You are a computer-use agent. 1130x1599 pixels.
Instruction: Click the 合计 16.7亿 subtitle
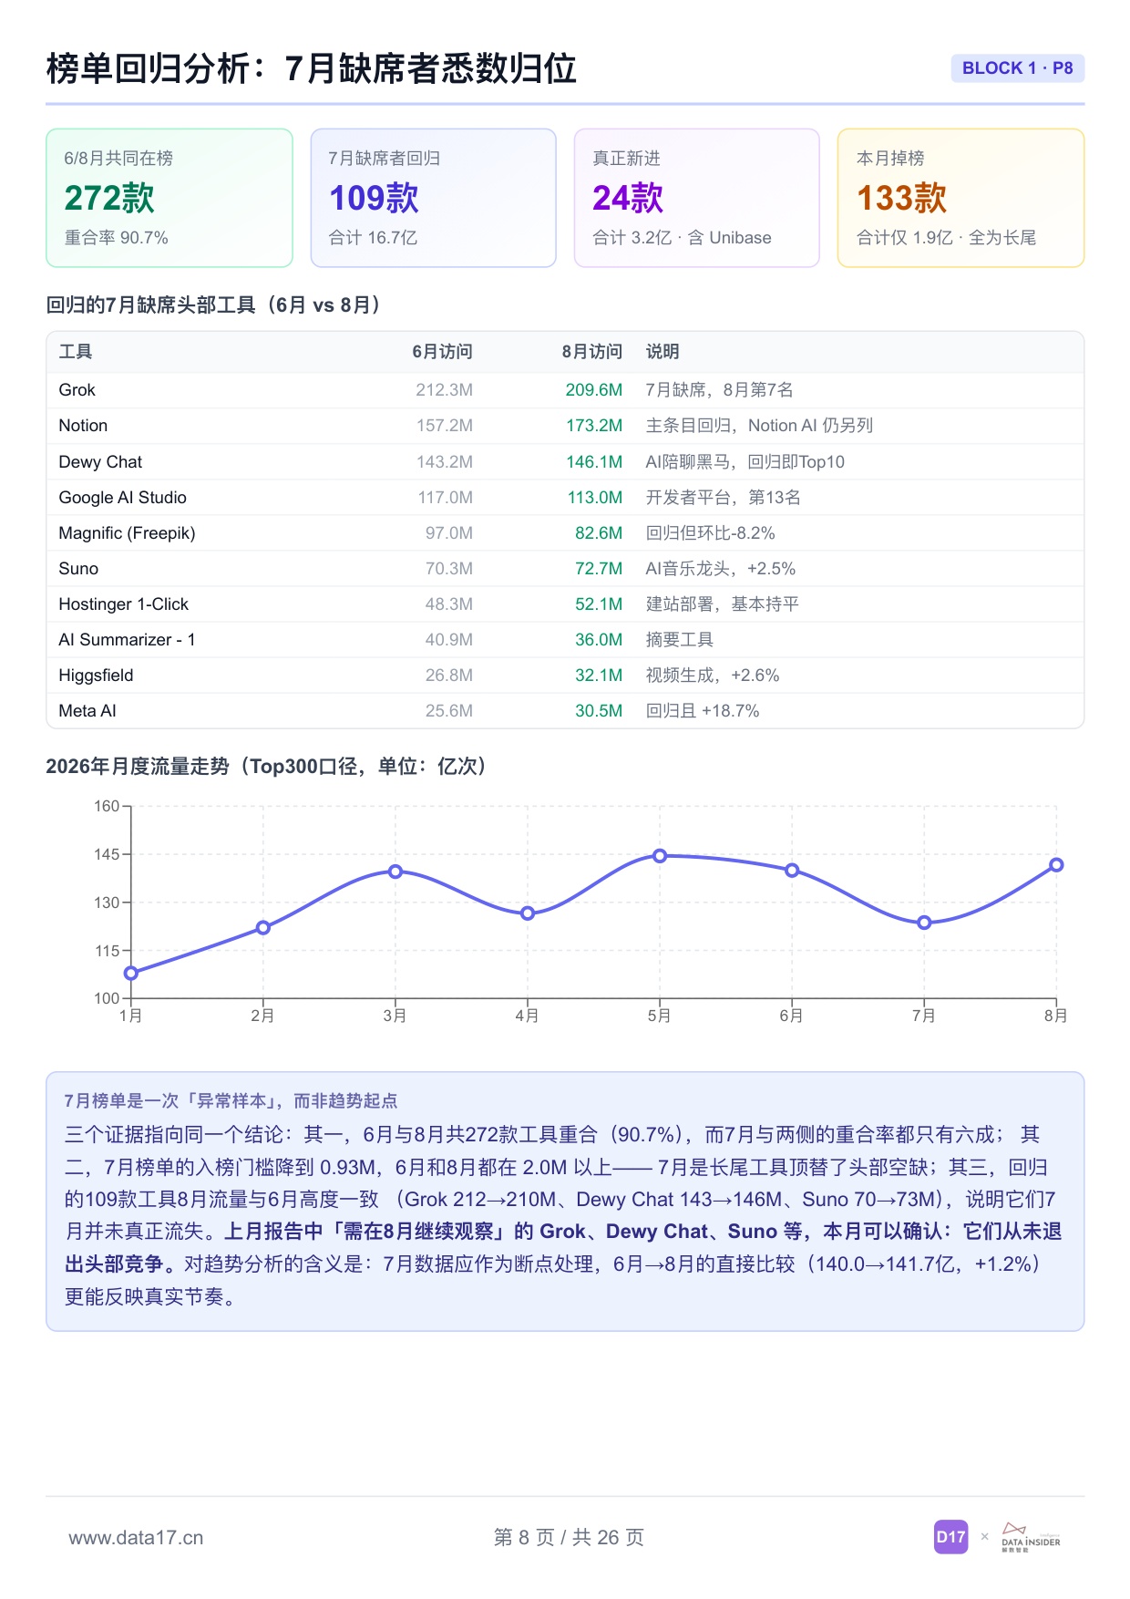(x=373, y=238)
